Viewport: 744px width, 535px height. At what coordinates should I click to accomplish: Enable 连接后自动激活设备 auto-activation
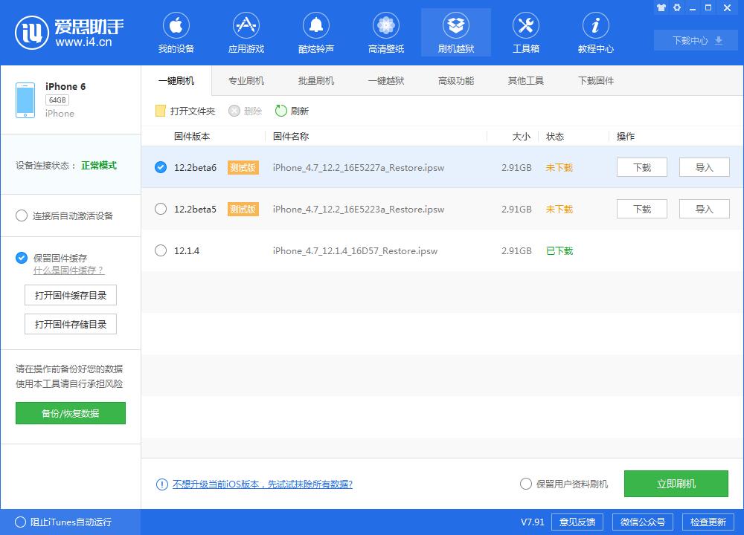tap(22, 215)
